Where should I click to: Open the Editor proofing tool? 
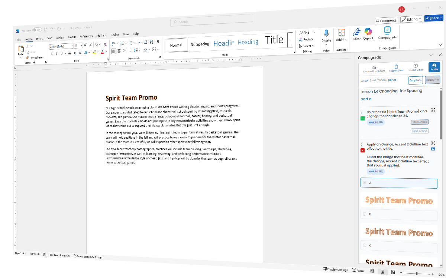[356, 33]
